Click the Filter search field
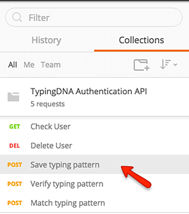This screenshot has height=214, width=189. 94,17
